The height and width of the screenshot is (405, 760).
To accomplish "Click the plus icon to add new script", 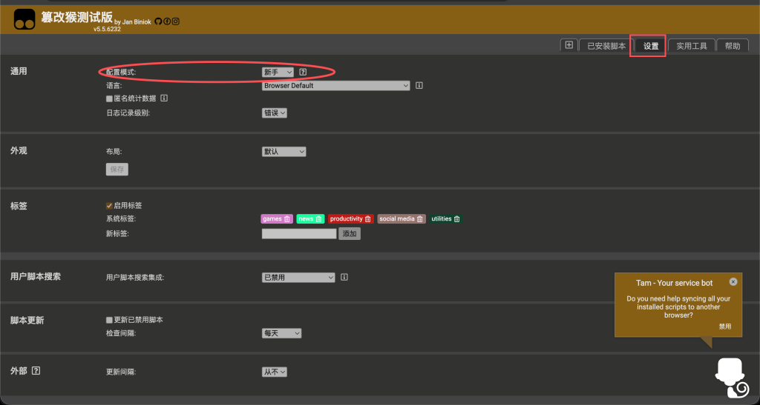I will click(569, 45).
